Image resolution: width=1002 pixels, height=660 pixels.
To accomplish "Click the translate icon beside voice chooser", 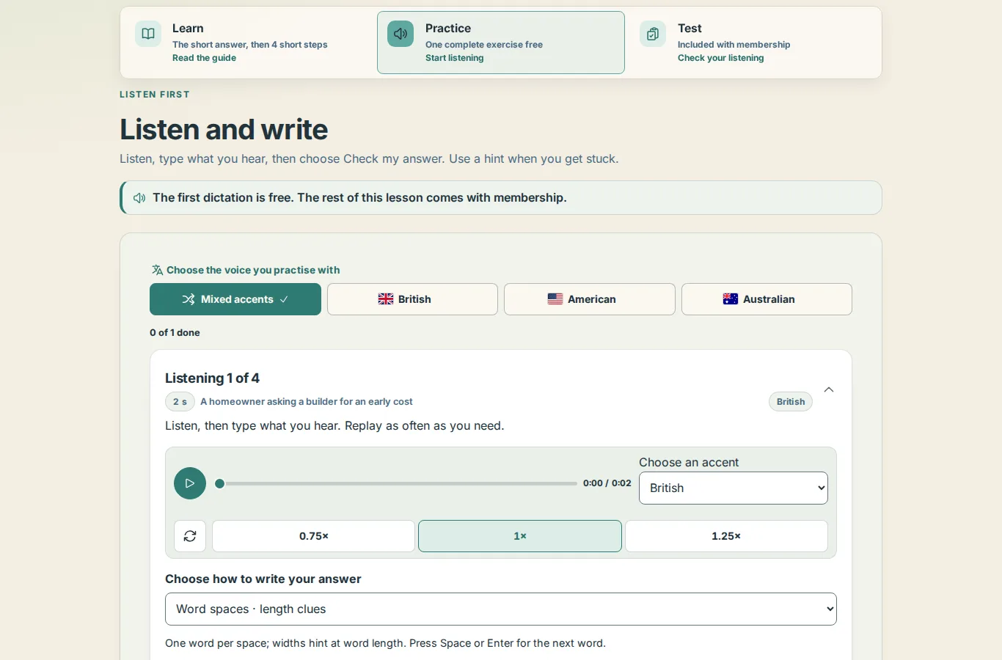I will (x=157, y=270).
